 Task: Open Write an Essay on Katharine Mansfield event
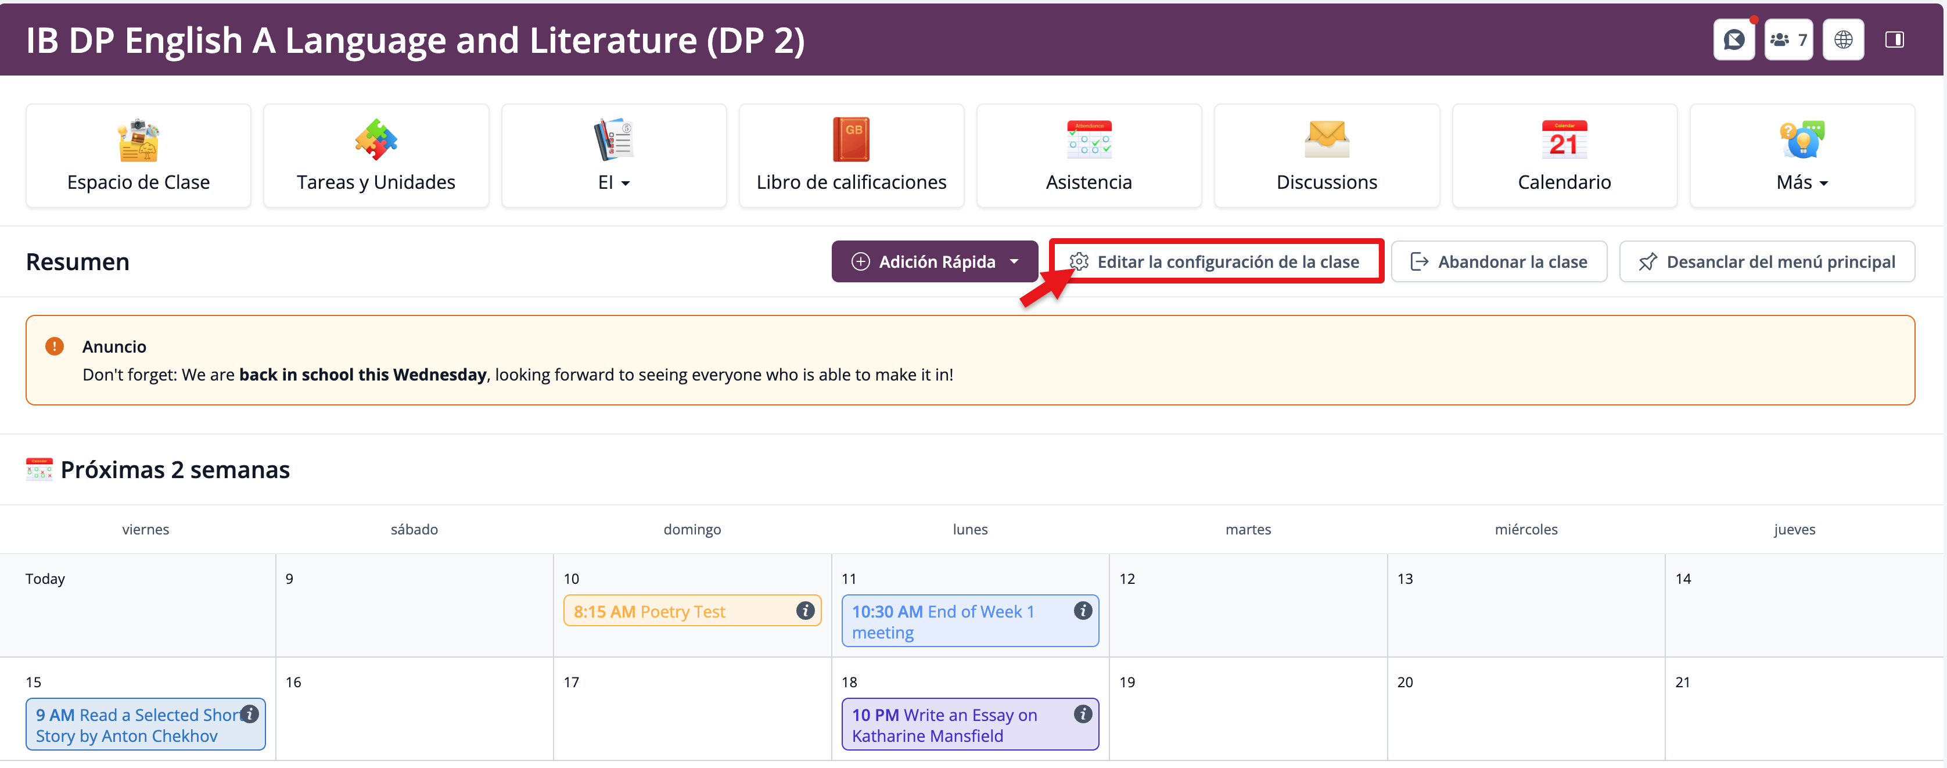[x=945, y=725]
